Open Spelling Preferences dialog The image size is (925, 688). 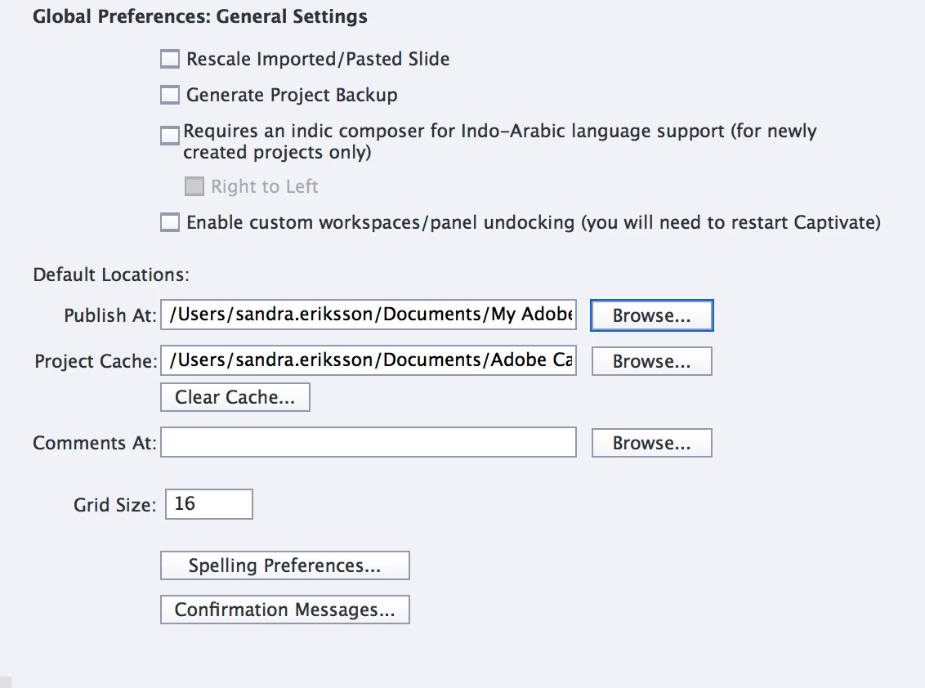[x=284, y=565]
